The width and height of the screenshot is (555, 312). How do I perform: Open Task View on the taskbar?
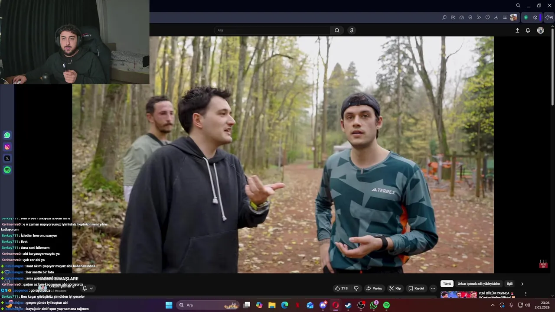click(247, 305)
